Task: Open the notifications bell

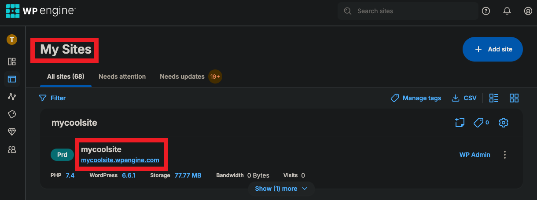Action: (x=507, y=11)
